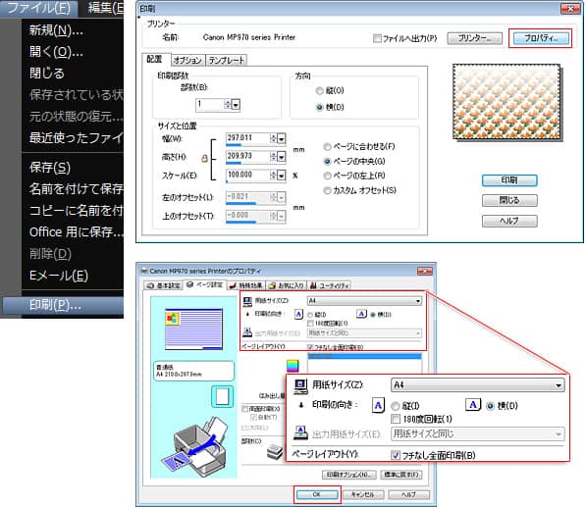Confirm printer properties with OK button
586x507 pixels.
tap(316, 494)
